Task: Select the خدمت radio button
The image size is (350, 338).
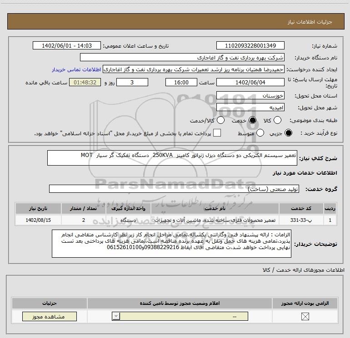Action: coord(252,120)
